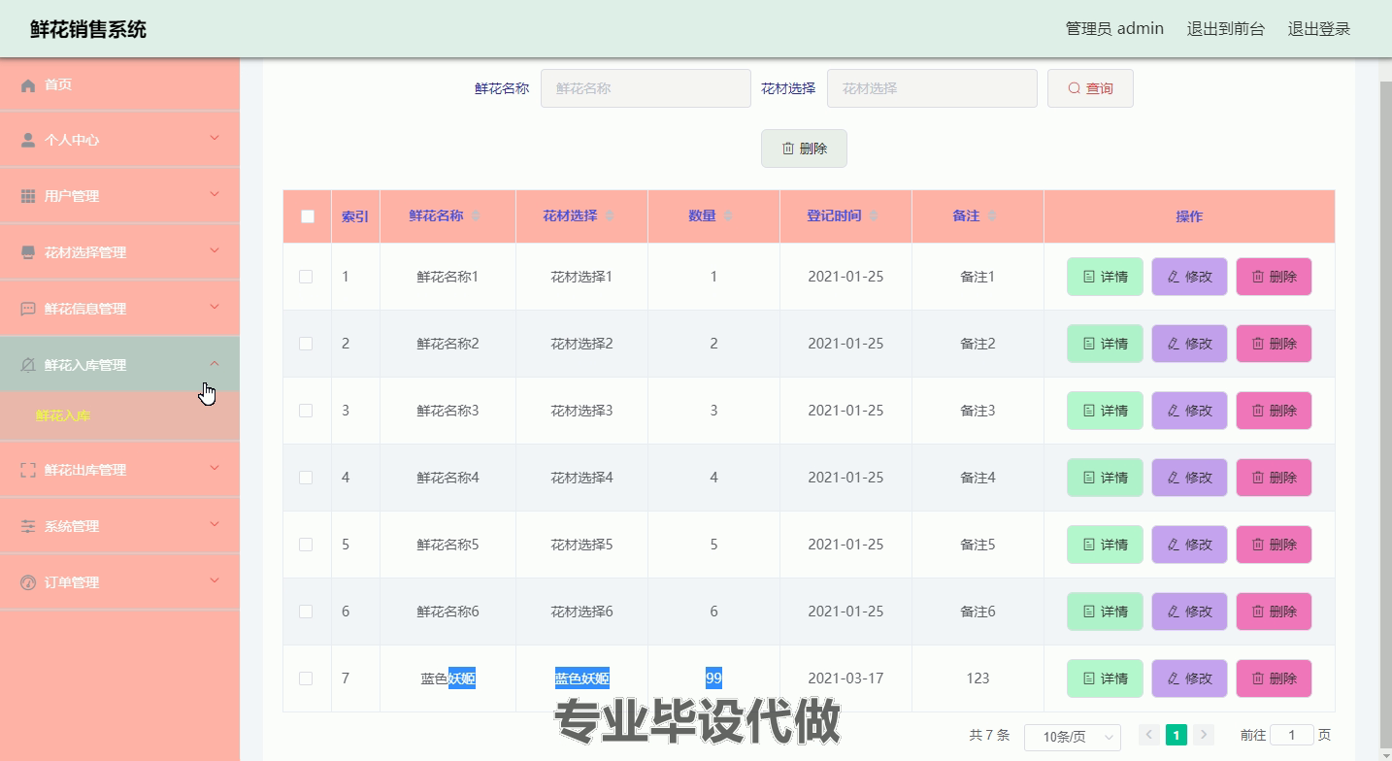Focus the 鲜花名称 search input
1392x761 pixels.
coord(646,88)
